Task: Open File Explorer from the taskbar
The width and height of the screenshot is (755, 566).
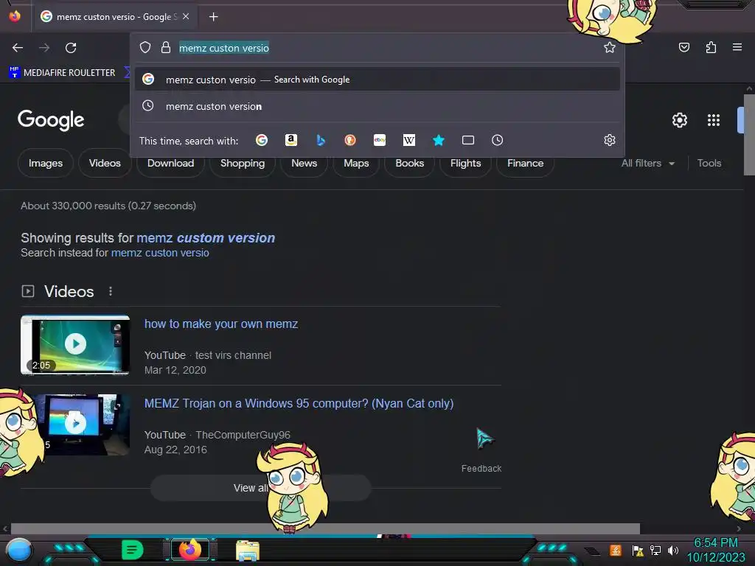Action: pyautogui.click(x=248, y=551)
